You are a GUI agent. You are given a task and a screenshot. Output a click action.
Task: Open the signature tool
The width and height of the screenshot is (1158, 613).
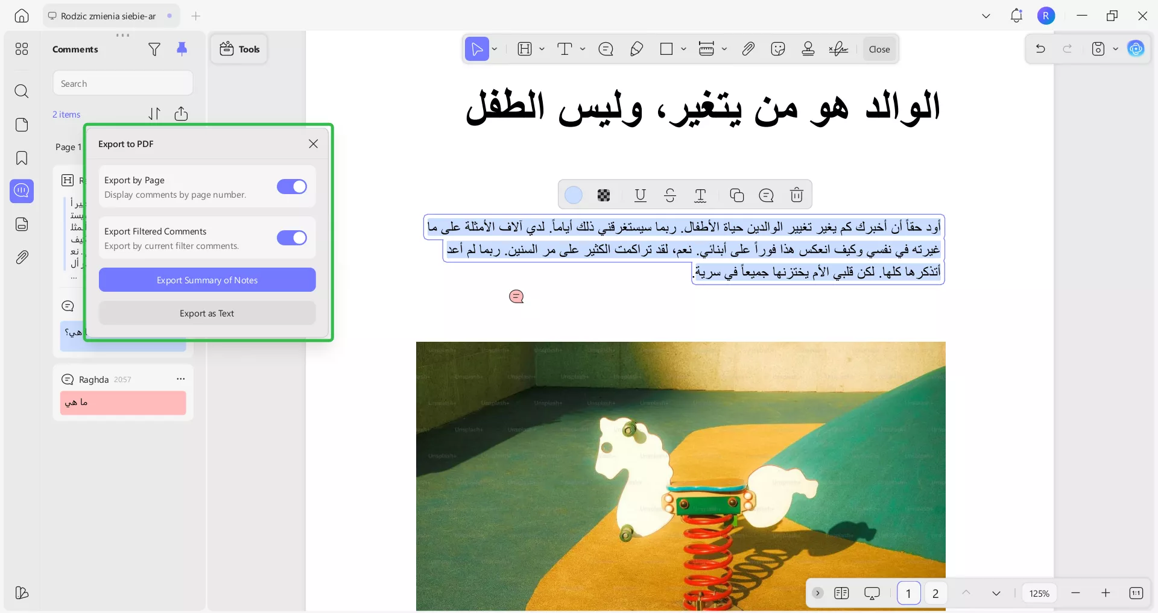tap(838, 49)
